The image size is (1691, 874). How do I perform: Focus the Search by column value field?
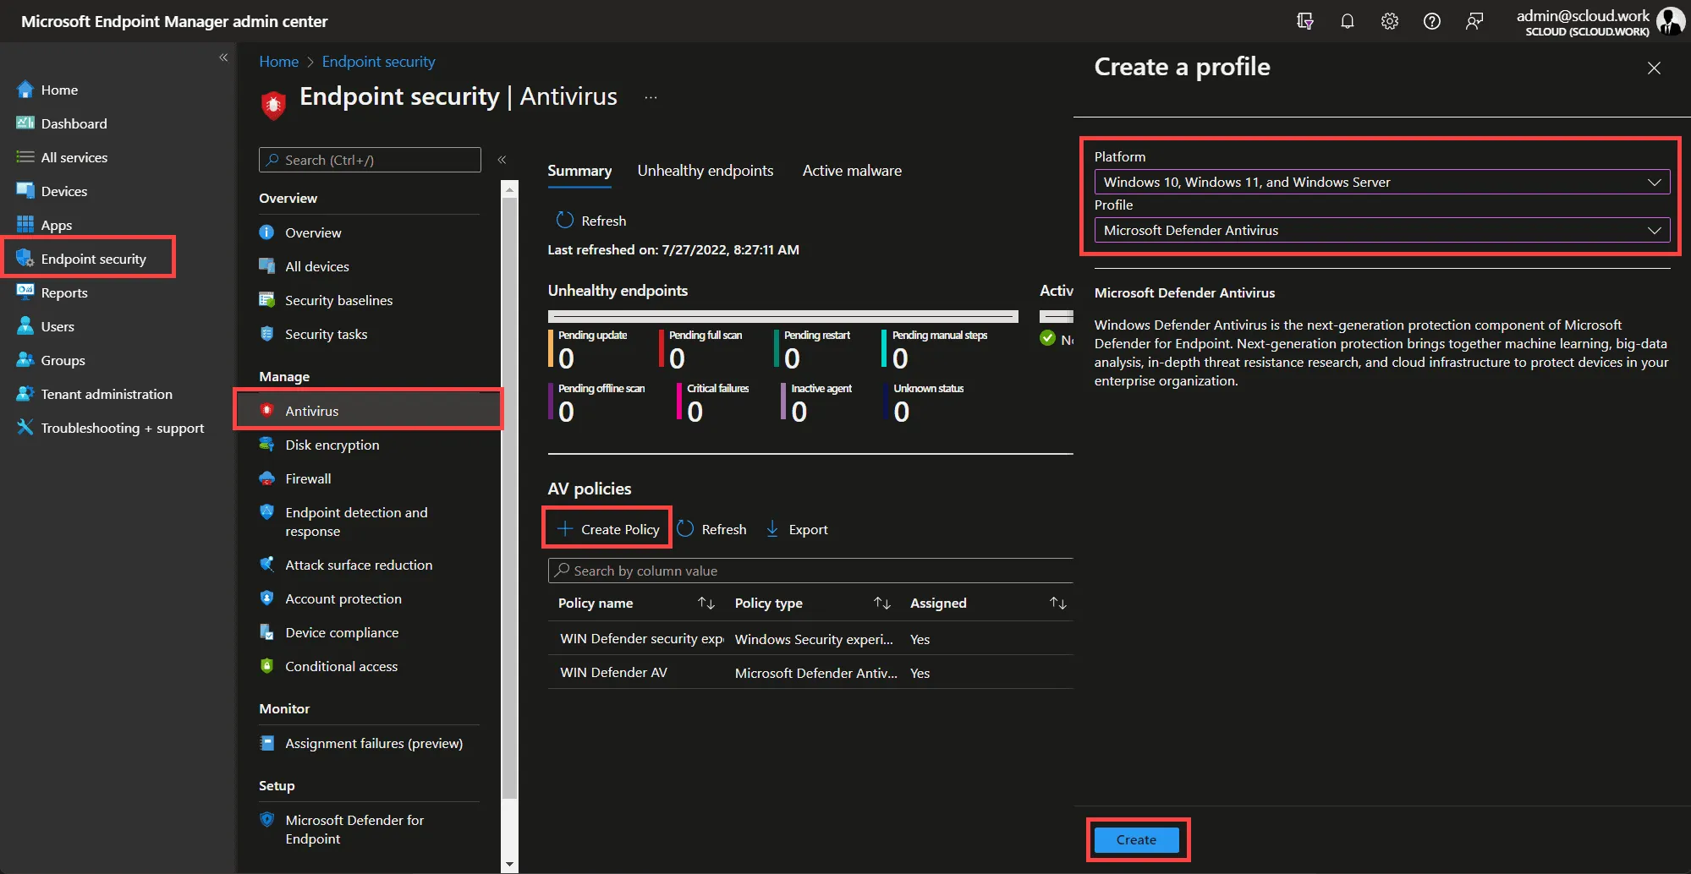pos(810,571)
